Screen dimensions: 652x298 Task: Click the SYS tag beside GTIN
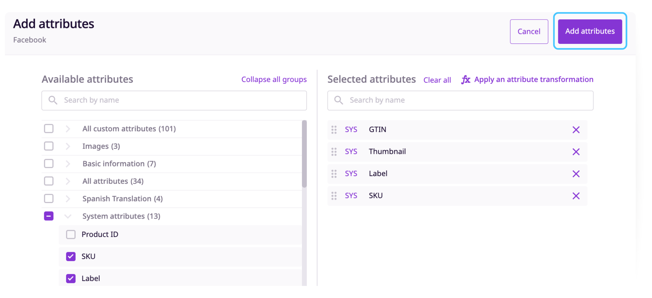tap(351, 130)
